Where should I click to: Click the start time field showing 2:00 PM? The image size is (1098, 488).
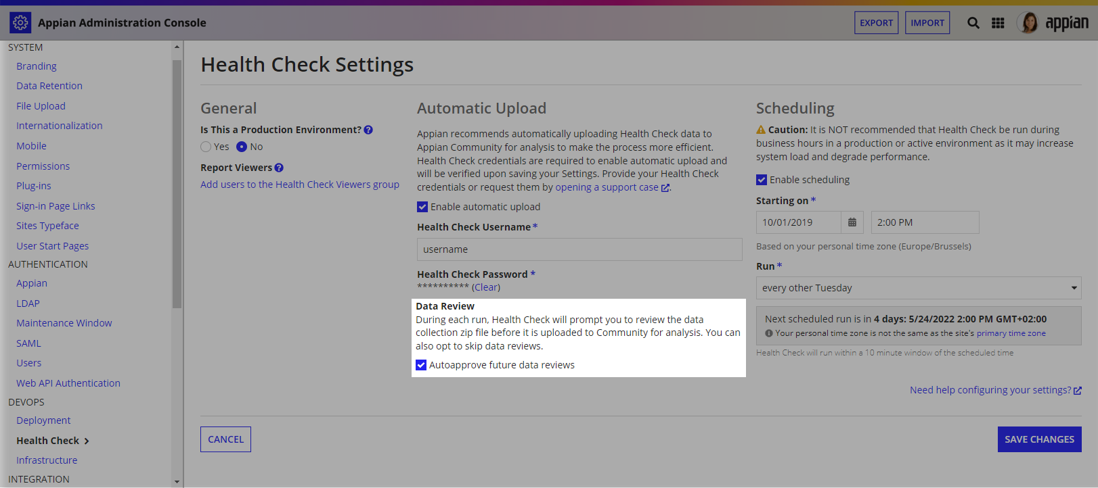click(x=925, y=222)
